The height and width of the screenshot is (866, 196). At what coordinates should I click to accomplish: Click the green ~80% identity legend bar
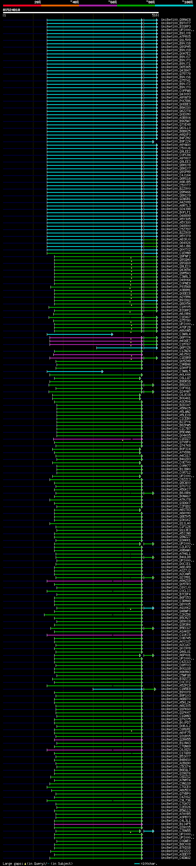136,6
